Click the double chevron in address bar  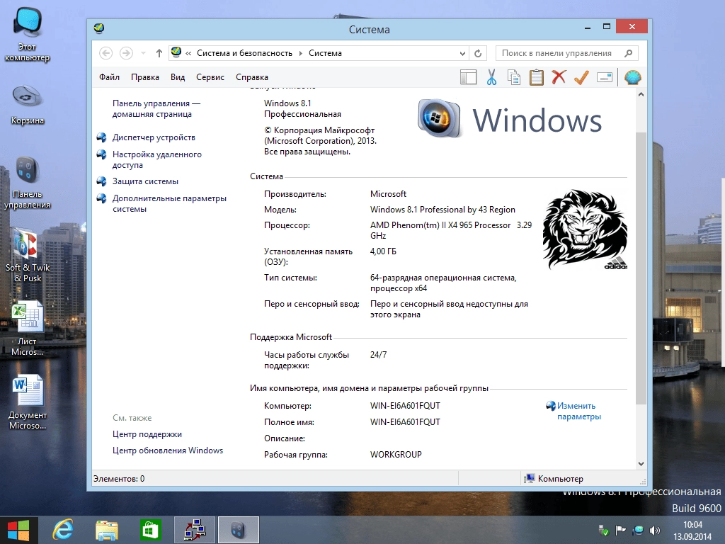tap(188, 54)
